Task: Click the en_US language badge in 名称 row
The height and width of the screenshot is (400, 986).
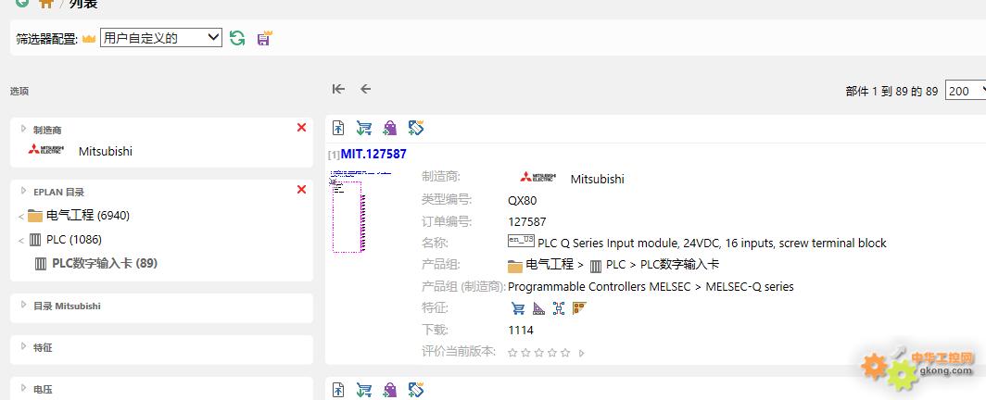Action: click(x=522, y=241)
